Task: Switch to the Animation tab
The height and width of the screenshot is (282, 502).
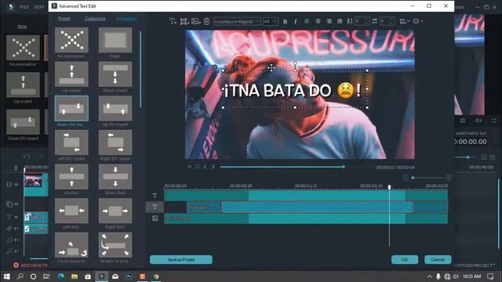Action: [x=126, y=19]
